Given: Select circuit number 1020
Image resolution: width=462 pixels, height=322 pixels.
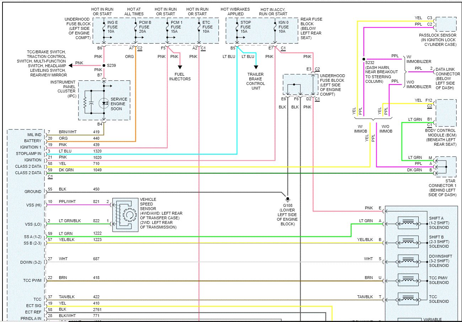Looking at the screenshot, I should (x=97, y=157).
